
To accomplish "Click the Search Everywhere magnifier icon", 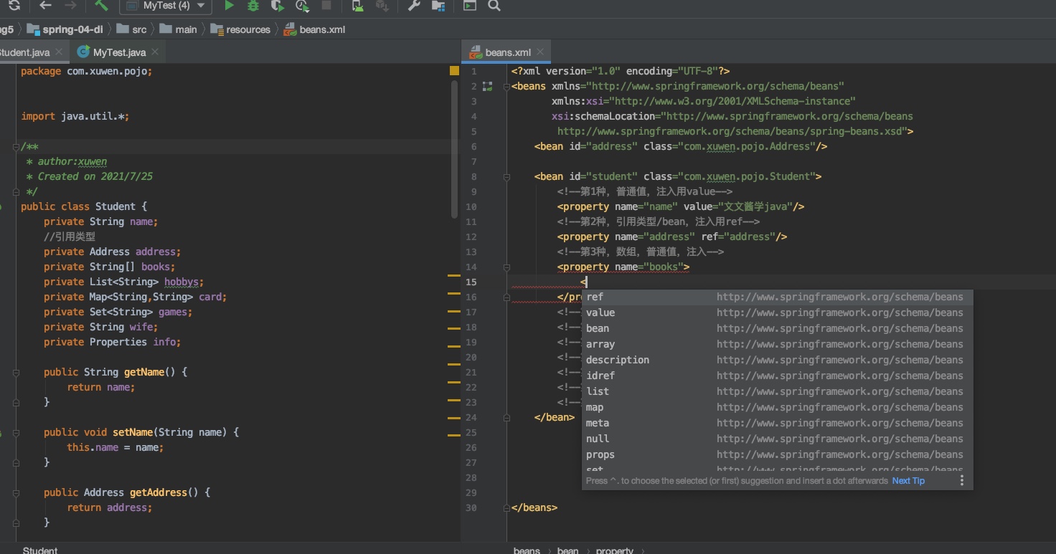I will [x=494, y=6].
